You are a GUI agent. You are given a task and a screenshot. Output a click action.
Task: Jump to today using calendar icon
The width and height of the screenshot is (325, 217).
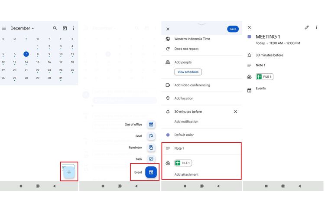tap(65, 28)
